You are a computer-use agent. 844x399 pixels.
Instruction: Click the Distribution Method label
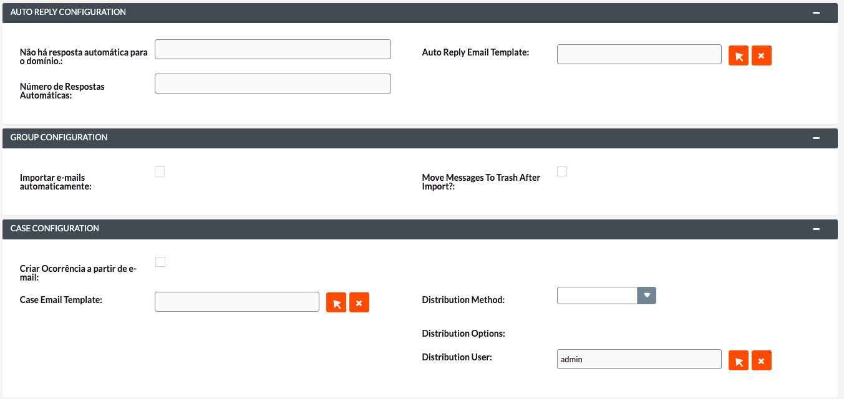(x=463, y=300)
